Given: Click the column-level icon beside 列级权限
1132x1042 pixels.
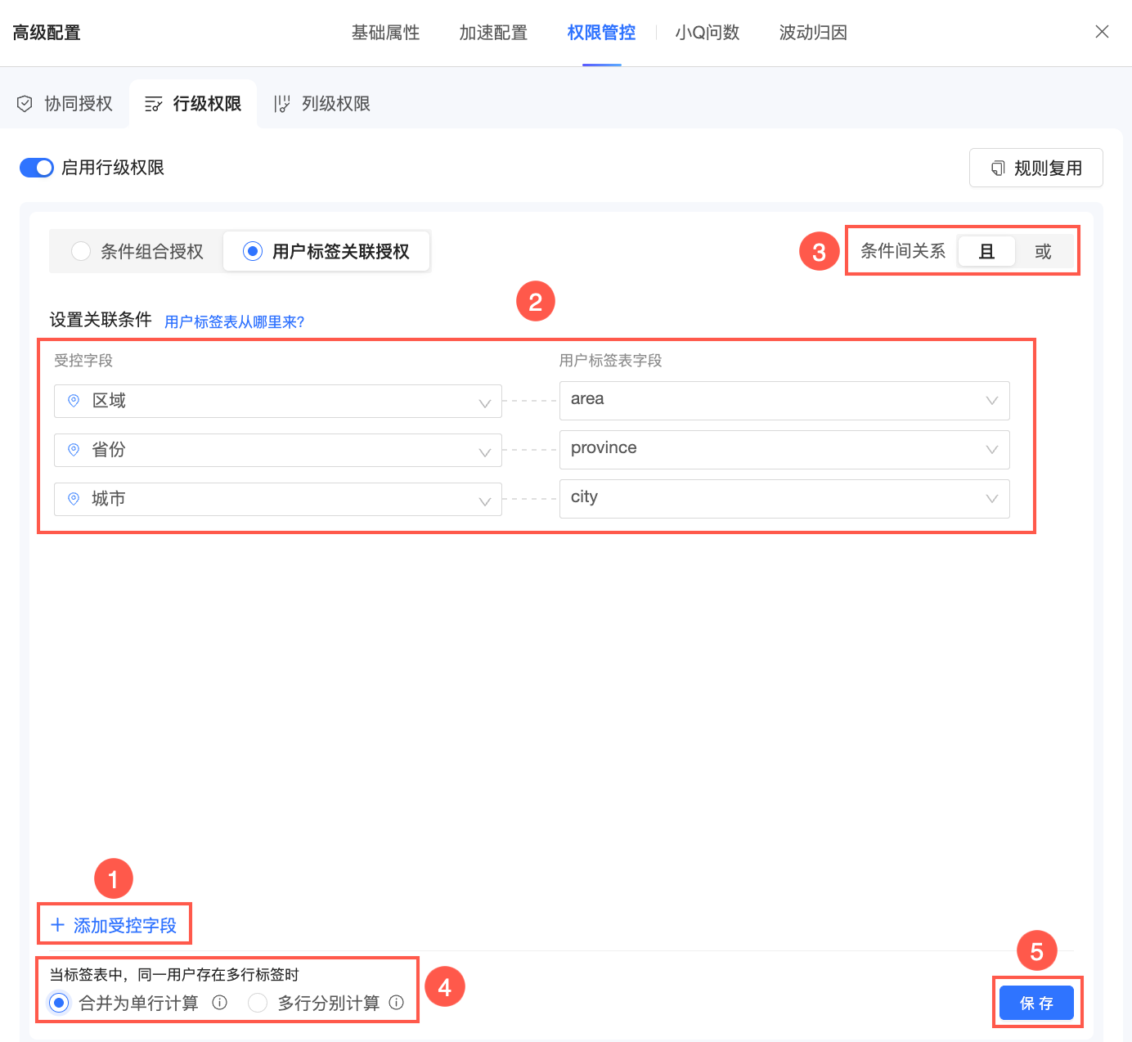Looking at the screenshot, I should (x=281, y=104).
